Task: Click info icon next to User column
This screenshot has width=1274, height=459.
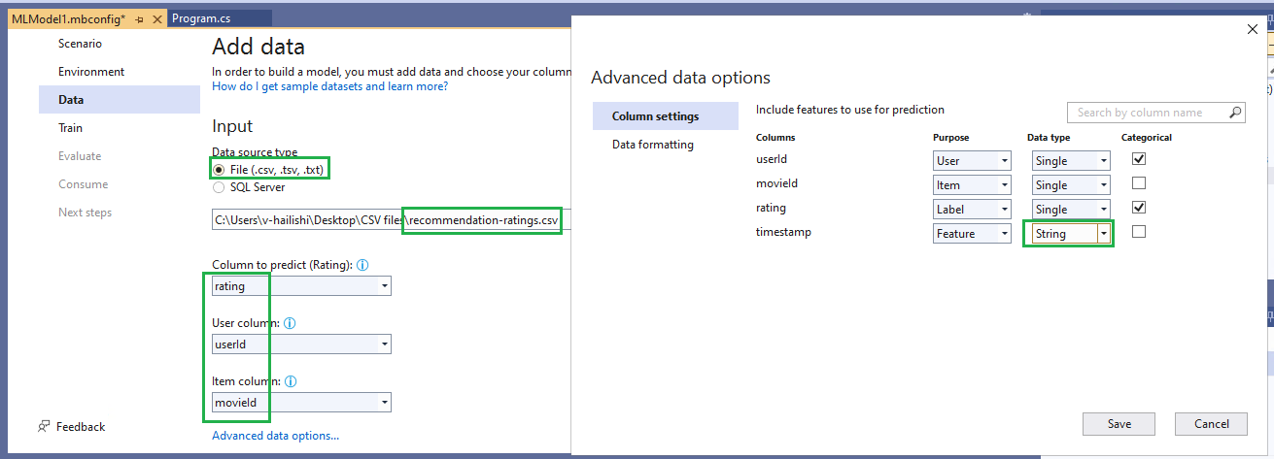Action: coord(290,323)
